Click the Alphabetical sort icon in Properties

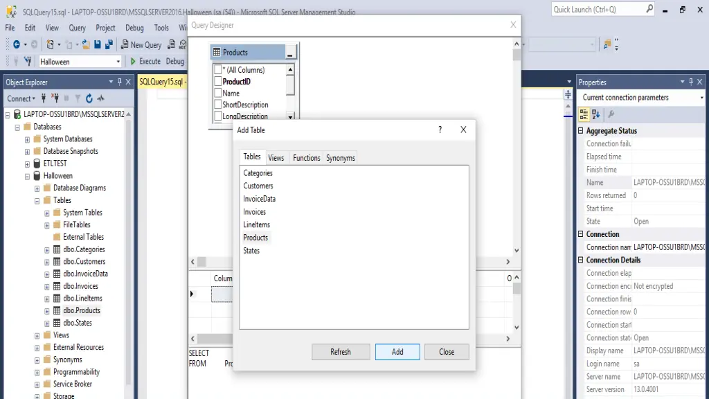(596, 114)
